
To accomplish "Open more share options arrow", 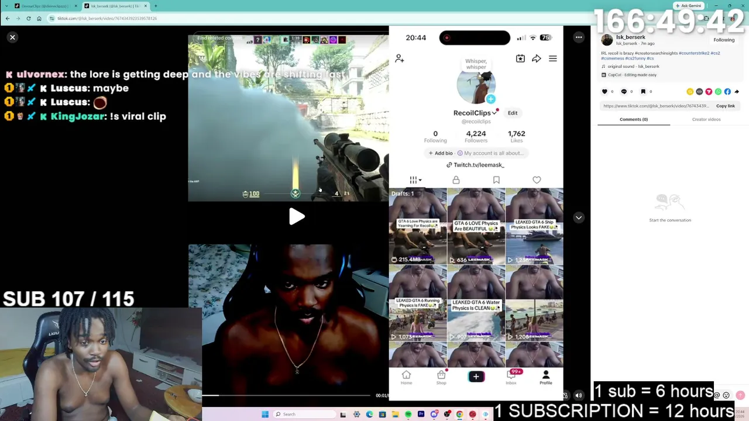I will [737, 92].
